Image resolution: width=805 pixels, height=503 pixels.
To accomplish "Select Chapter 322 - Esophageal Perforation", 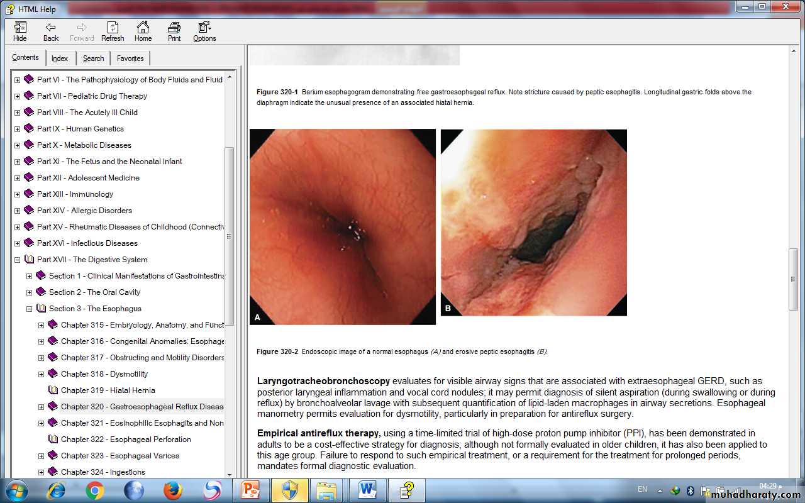I will coord(126,439).
